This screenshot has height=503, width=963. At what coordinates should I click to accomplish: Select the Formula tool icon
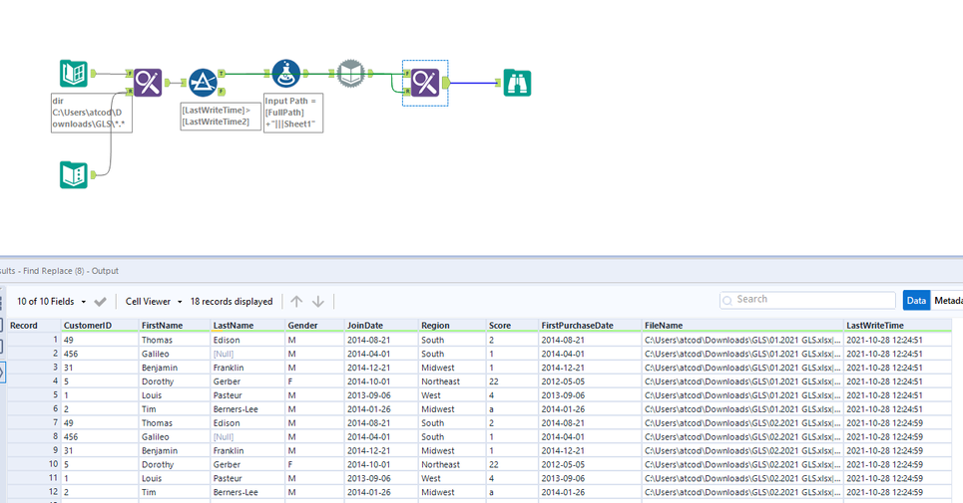point(285,74)
